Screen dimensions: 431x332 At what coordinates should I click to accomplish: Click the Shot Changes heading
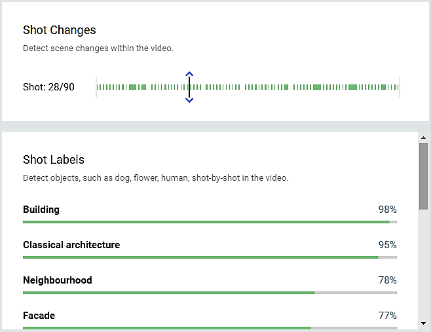click(x=60, y=30)
